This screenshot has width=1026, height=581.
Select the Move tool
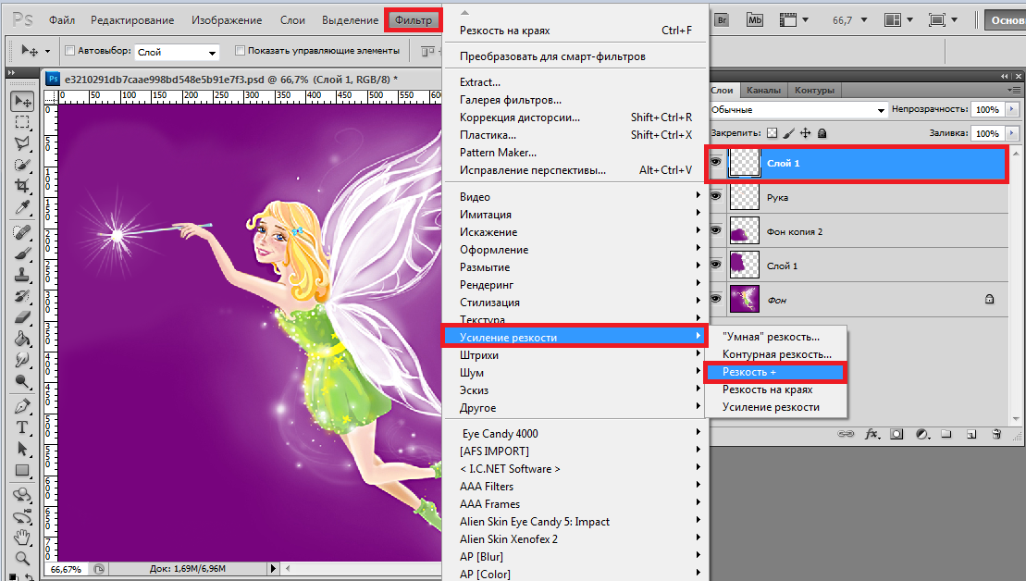pos(22,102)
